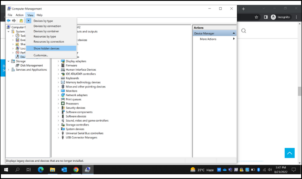Expand the Network adapters category
Screen dimensions: 302x179
click(58, 95)
